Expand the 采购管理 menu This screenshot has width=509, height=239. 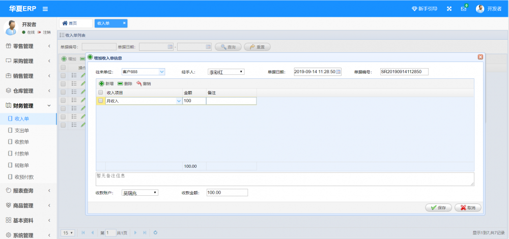[x=28, y=61]
